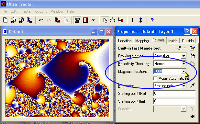The image size is (200, 124).
Task: Click the information 'i' toolbar icon
Action: tap(133, 20)
